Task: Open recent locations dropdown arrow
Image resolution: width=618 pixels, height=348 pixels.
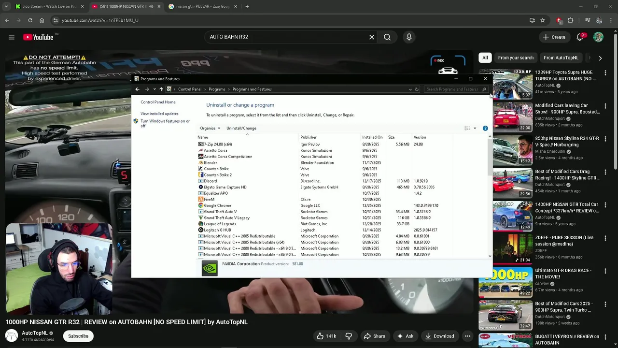Action: [154, 89]
